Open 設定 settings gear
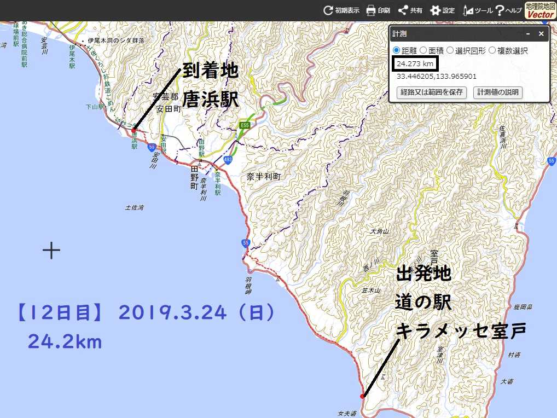Viewport: 557px width, 418px height. coord(435,10)
